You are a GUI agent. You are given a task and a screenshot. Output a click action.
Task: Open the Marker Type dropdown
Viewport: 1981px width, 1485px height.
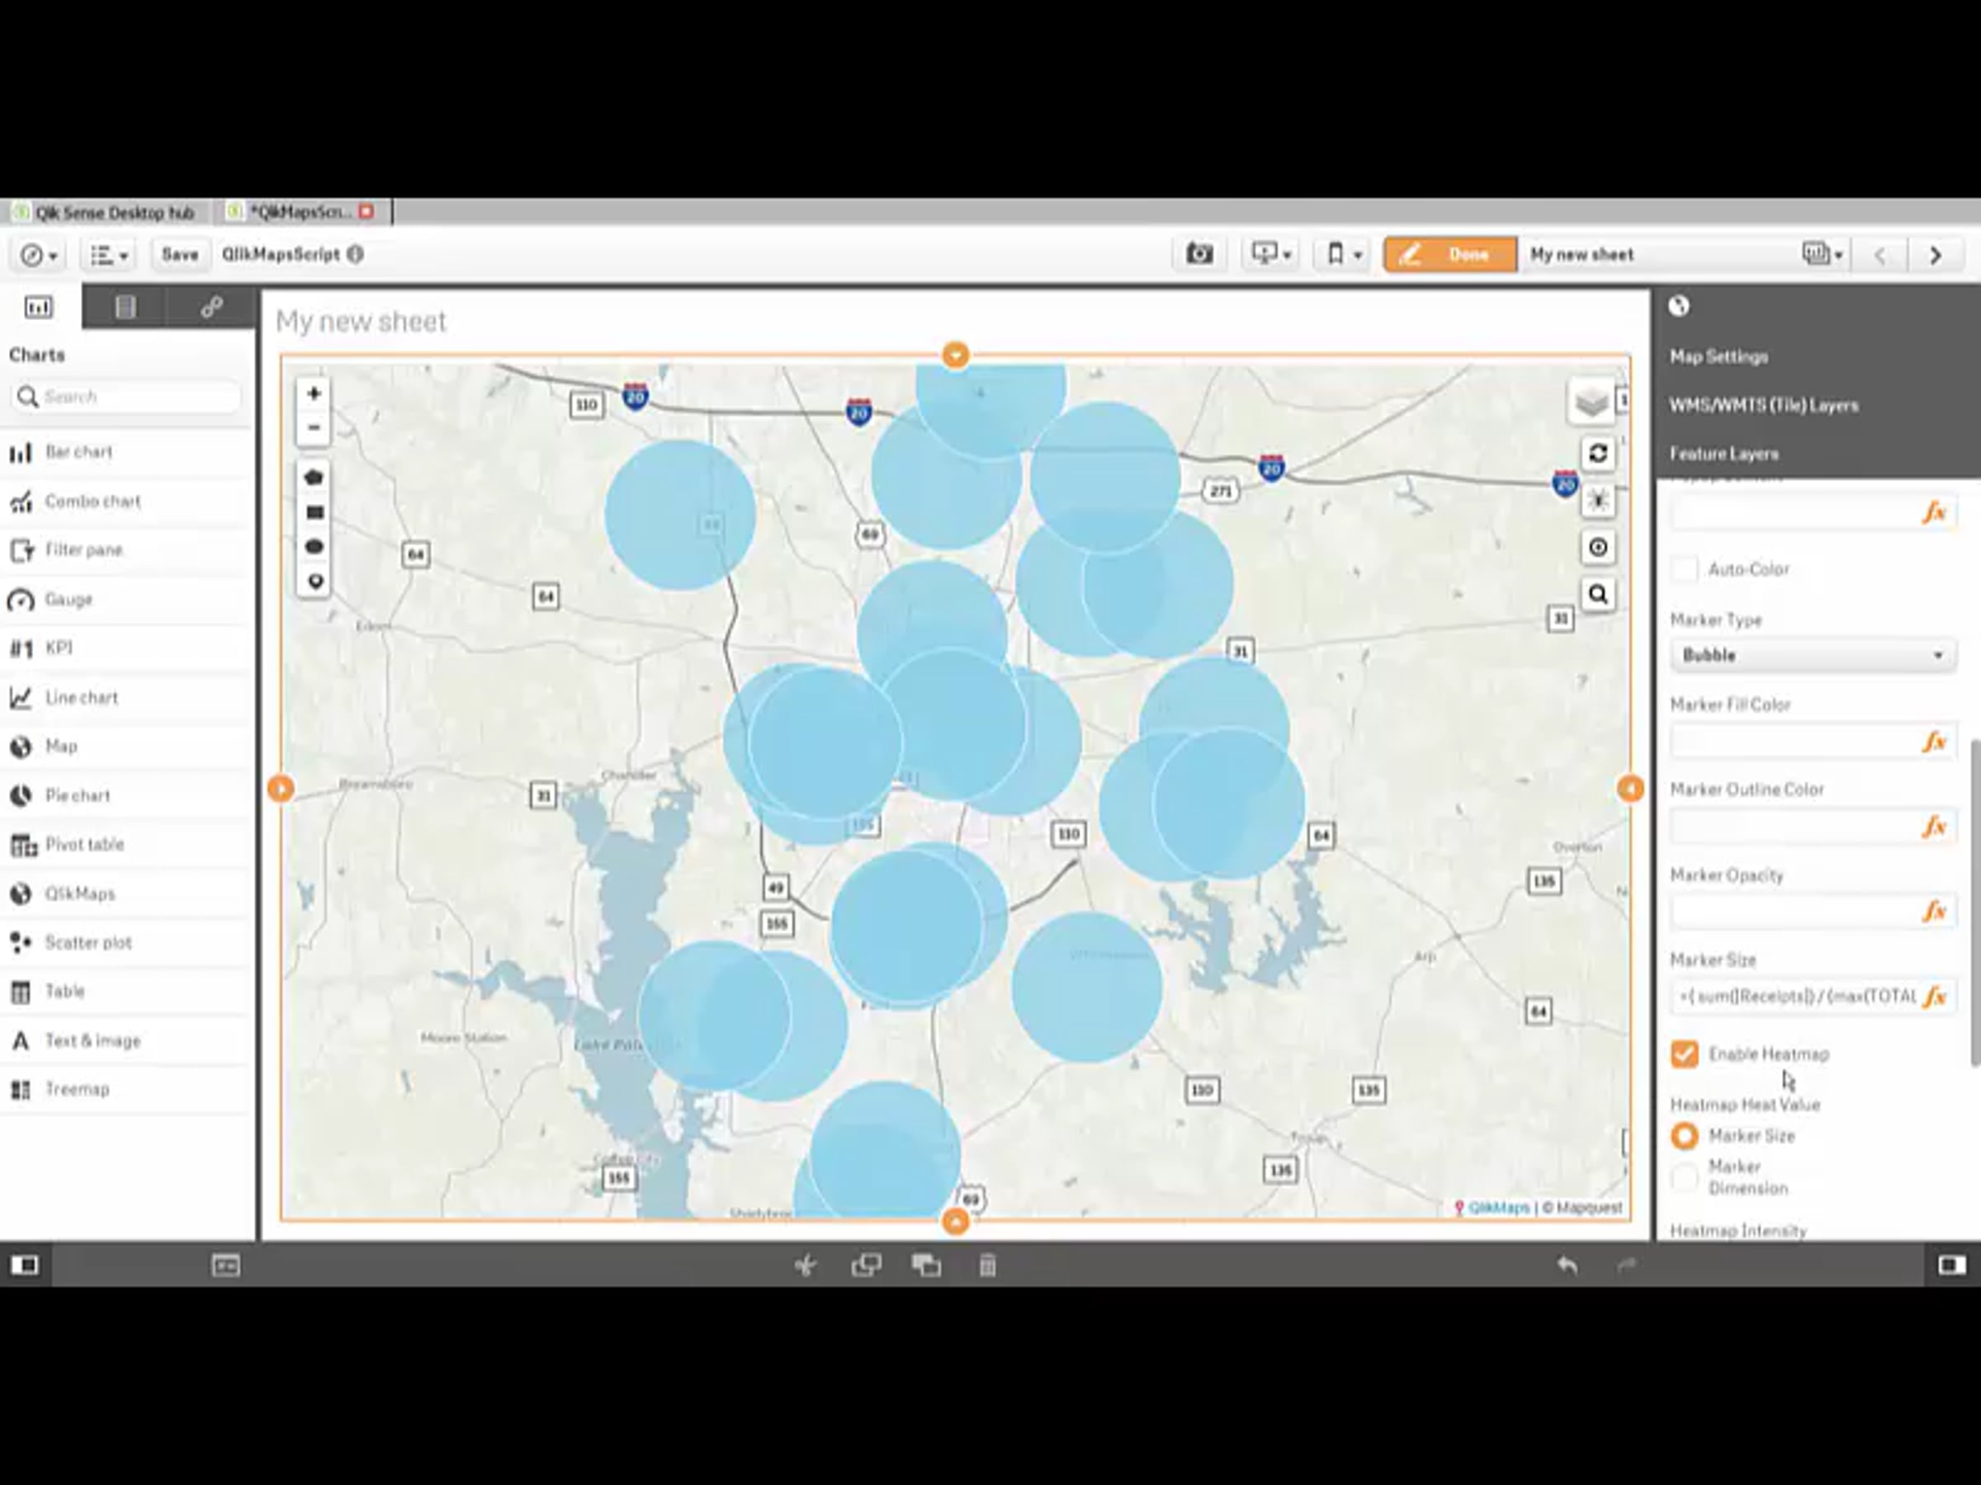[x=1813, y=655]
